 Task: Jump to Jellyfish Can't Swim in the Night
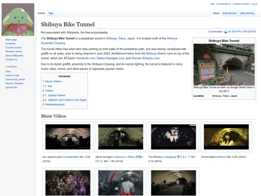click(67, 100)
